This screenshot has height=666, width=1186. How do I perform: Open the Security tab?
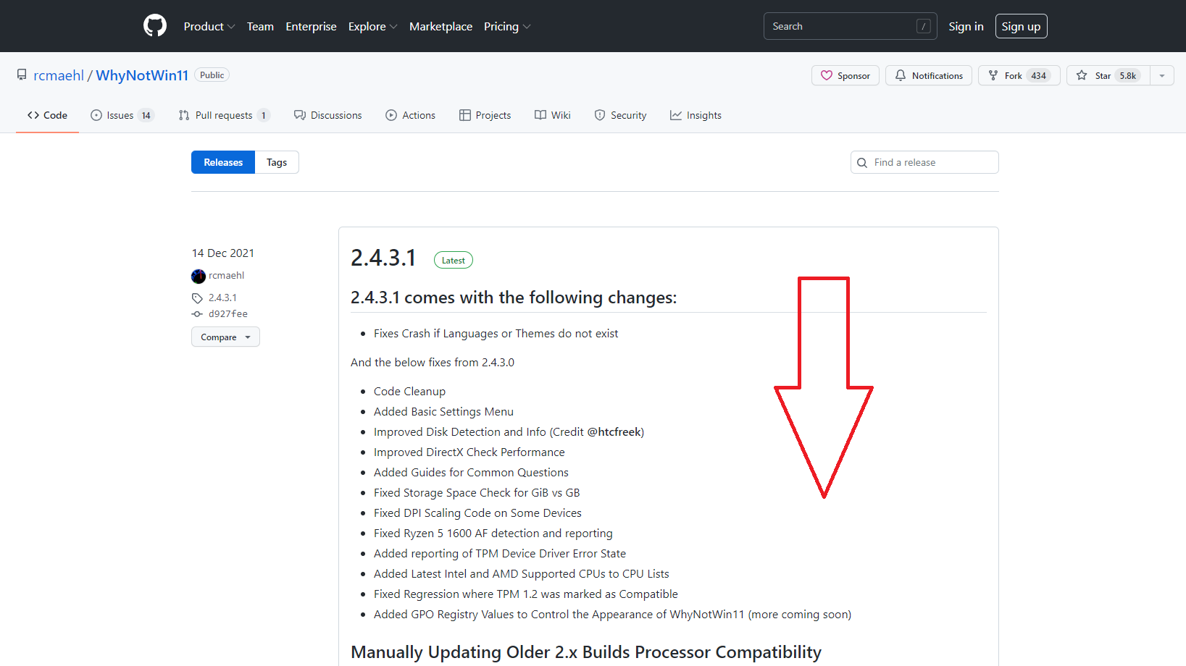tap(620, 115)
